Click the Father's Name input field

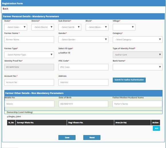click(137, 104)
